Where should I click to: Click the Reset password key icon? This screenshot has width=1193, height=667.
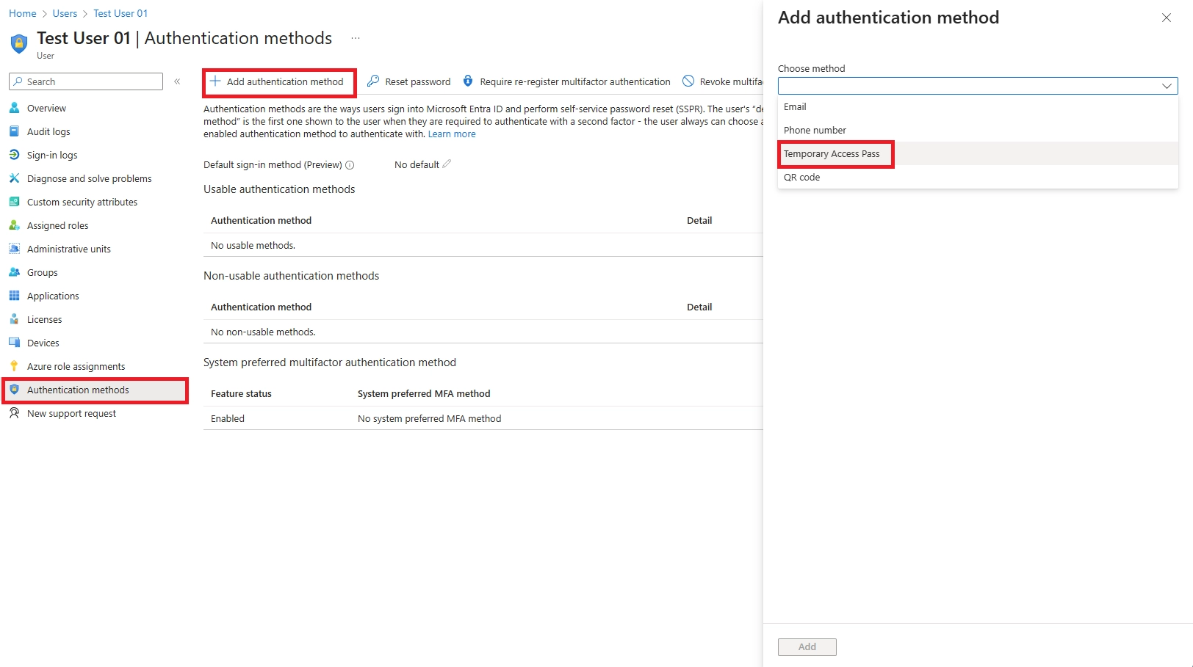[373, 81]
